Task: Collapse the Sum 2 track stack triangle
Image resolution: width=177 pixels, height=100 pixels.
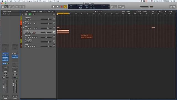Action: (24, 27)
